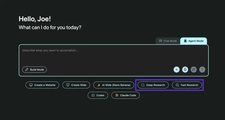
Task: Click the magic wand enhance prompt icon
Action: 193,69
